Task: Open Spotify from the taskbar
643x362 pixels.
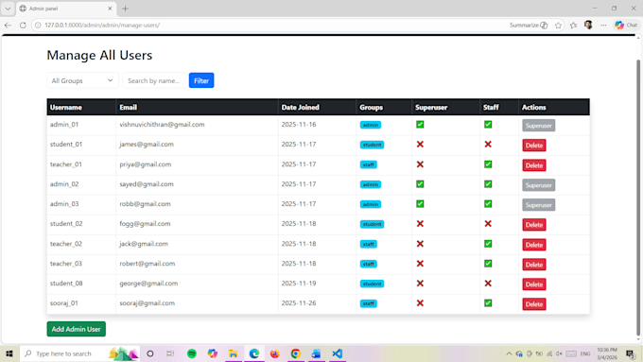Action: tap(192, 353)
